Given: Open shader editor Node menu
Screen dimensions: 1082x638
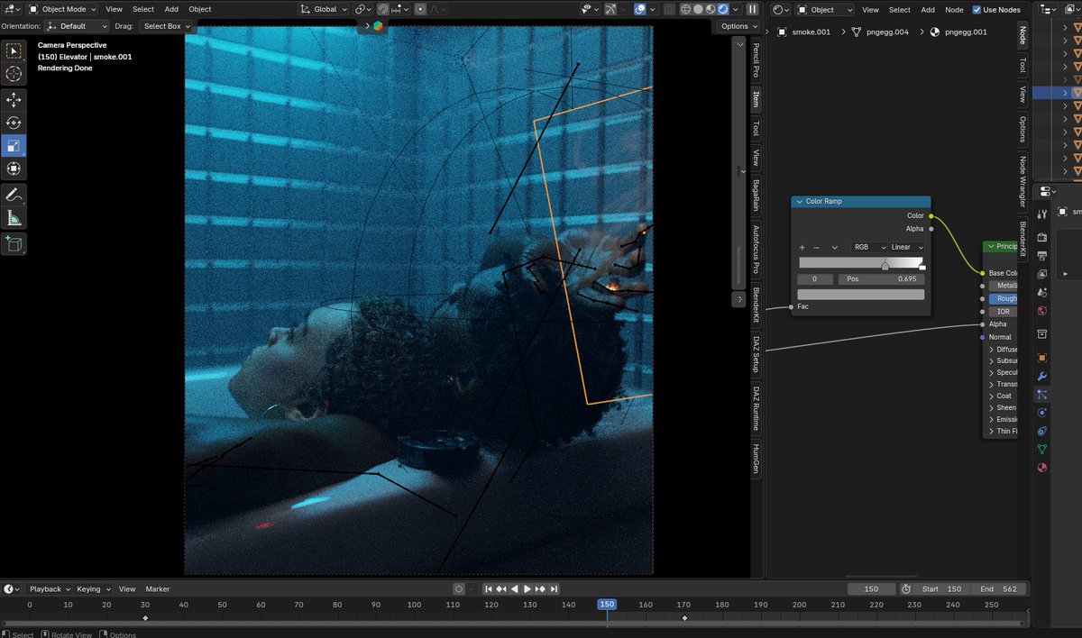Looking at the screenshot, I should click(954, 9).
